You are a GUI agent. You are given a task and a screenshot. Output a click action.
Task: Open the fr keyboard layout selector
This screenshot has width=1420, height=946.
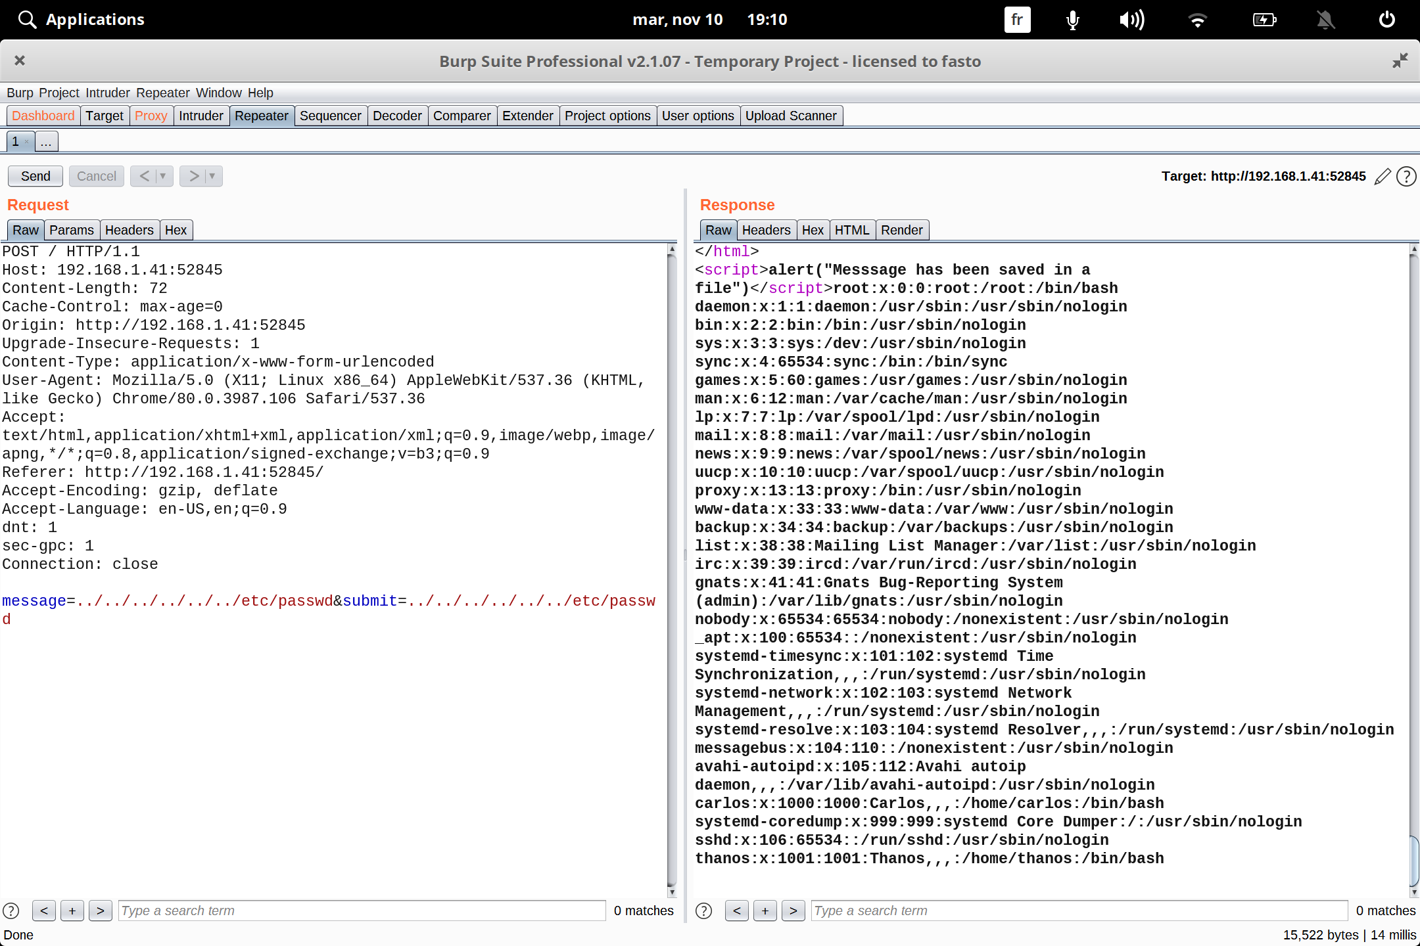coord(1016,20)
